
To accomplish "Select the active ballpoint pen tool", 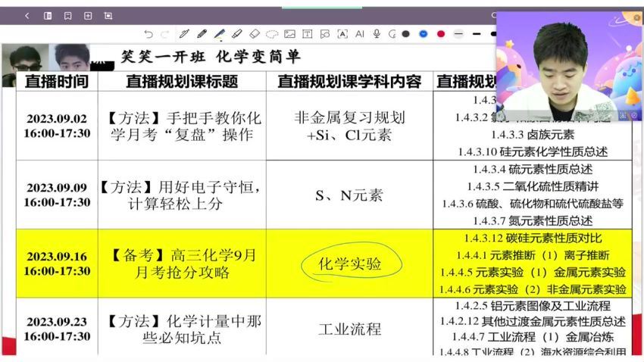I will [219, 34].
